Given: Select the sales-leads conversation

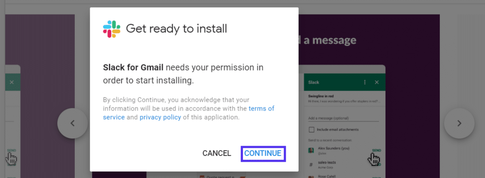Looking at the screenshot, I should click(327, 163).
